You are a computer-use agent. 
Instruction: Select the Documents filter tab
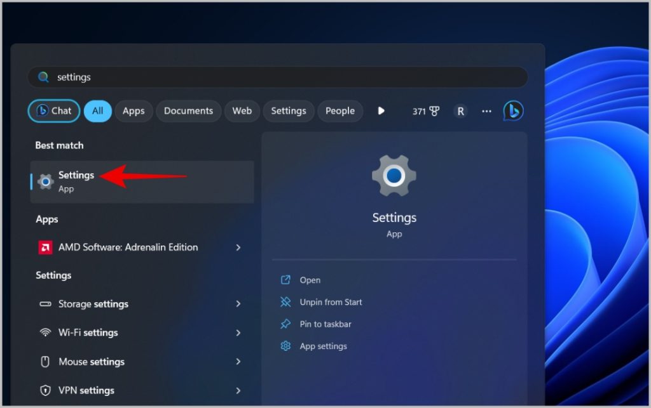click(188, 110)
